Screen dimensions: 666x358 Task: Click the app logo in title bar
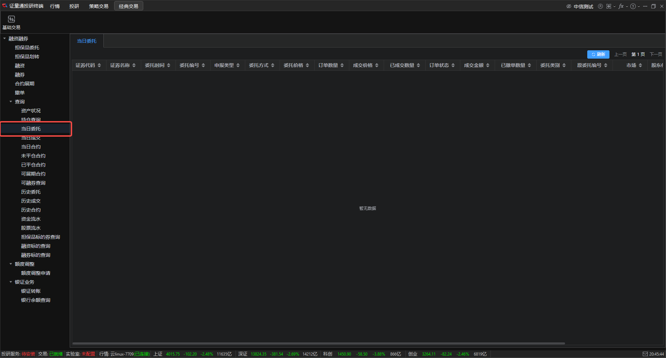[5, 6]
